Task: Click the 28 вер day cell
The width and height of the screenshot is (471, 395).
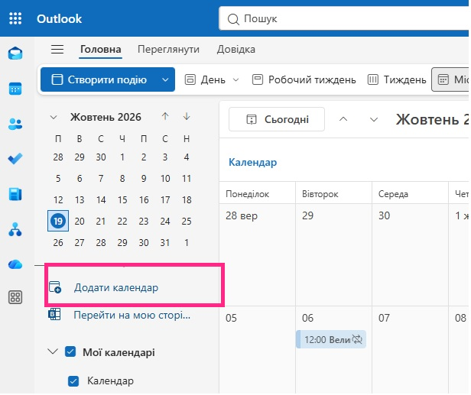Action: [x=258, y=255]
